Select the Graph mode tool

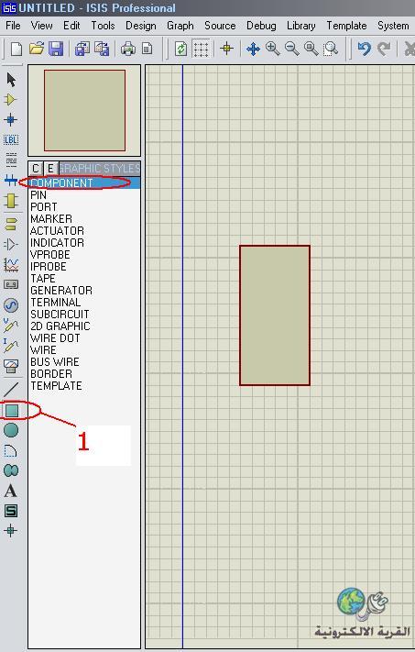pos(11,264)
